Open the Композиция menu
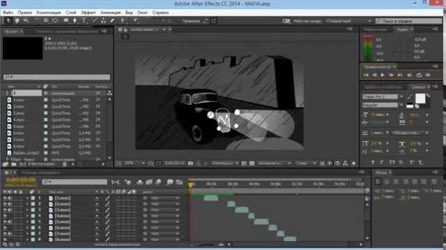Viewport: 446px width, 250px height. 49,12
